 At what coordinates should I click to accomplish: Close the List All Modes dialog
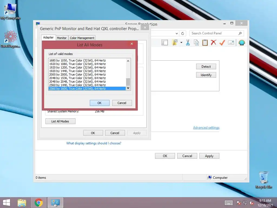[132, 44]
